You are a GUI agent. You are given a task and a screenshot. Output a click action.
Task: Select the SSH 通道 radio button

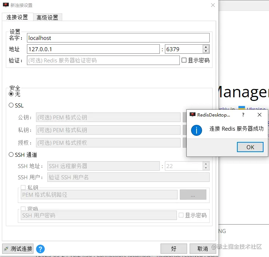[x=11, y=155]
